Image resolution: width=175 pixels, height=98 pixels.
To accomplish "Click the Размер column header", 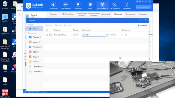I will point(75,30).
